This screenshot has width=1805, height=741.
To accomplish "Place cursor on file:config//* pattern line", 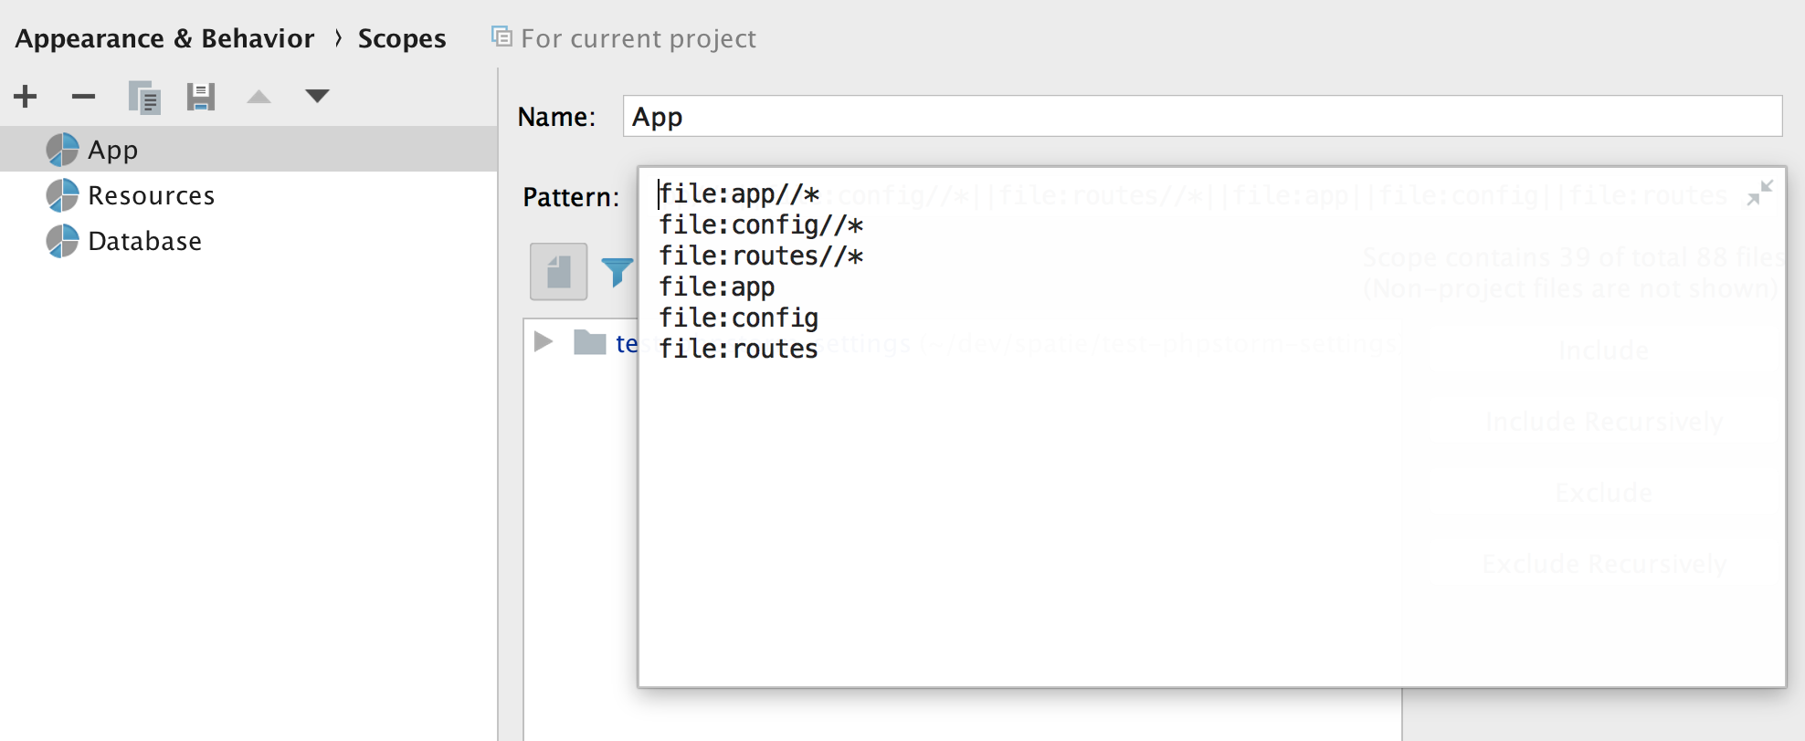I will point(761,224).
